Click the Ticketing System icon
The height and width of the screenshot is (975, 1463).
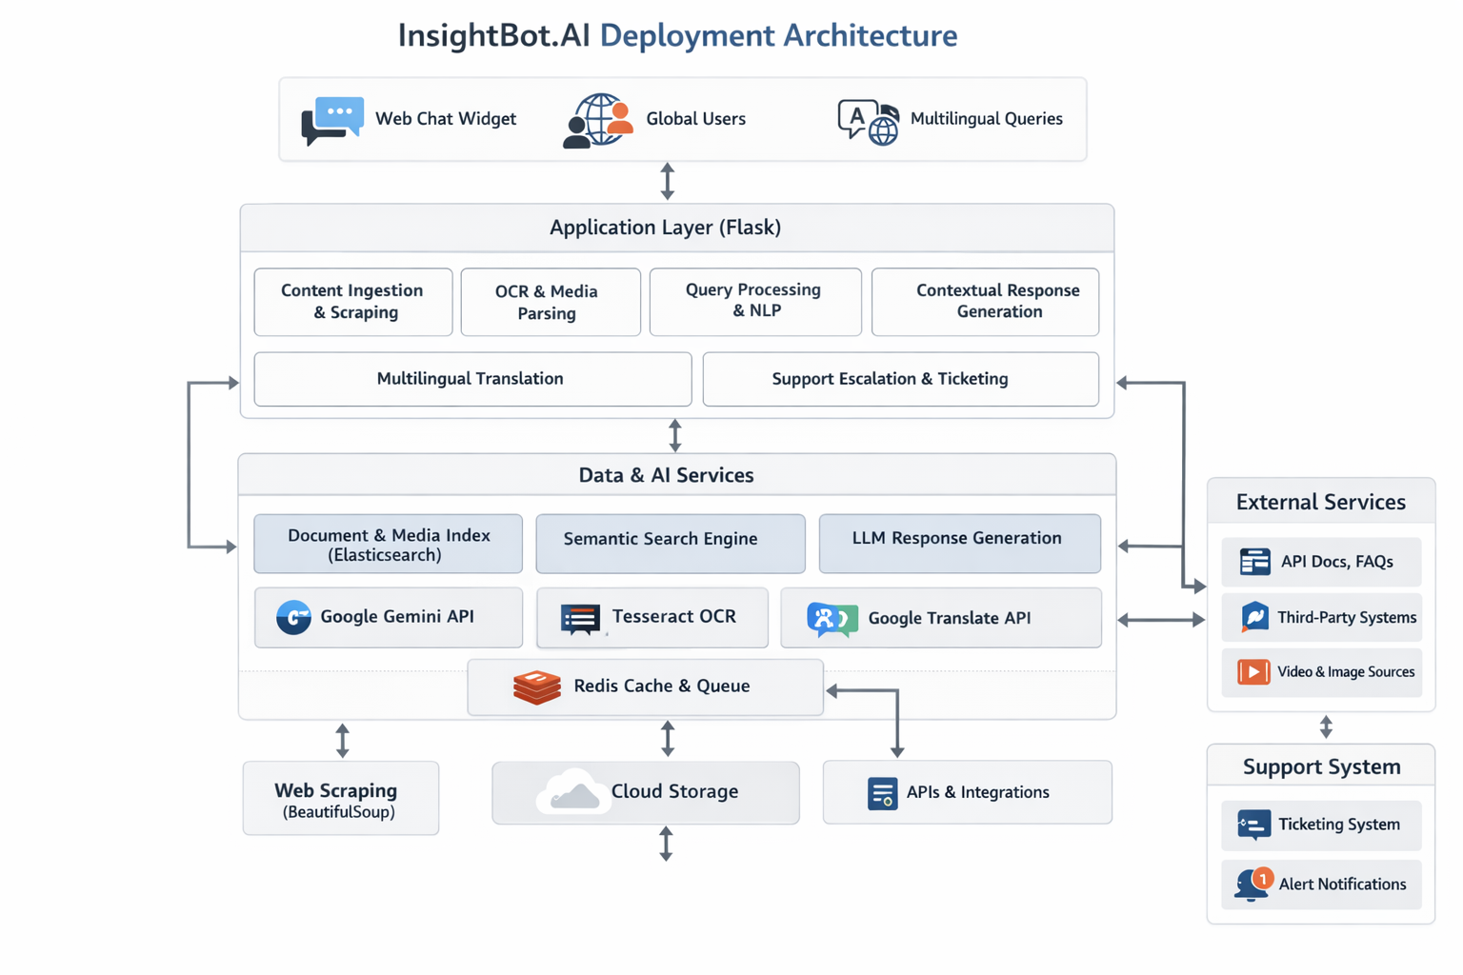coord(1253,825)
